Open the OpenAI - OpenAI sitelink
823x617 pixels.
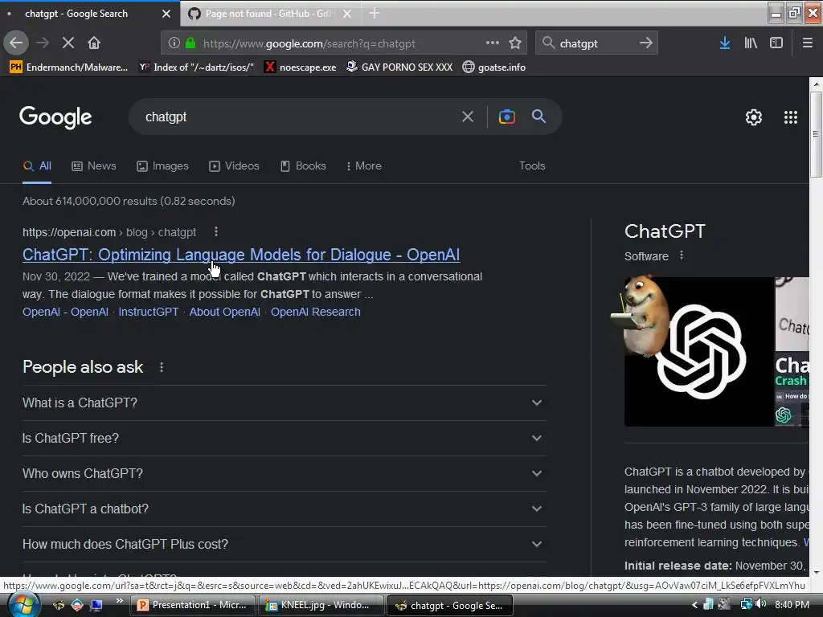coord(65,312)
